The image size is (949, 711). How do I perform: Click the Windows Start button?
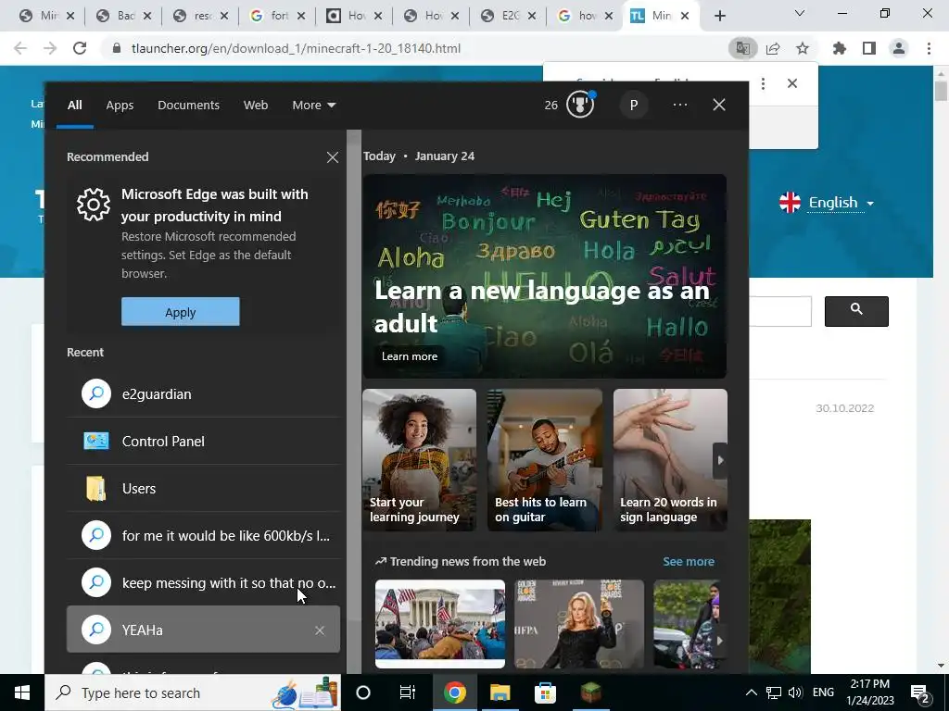pyautogui.click(x=22, y=692)
